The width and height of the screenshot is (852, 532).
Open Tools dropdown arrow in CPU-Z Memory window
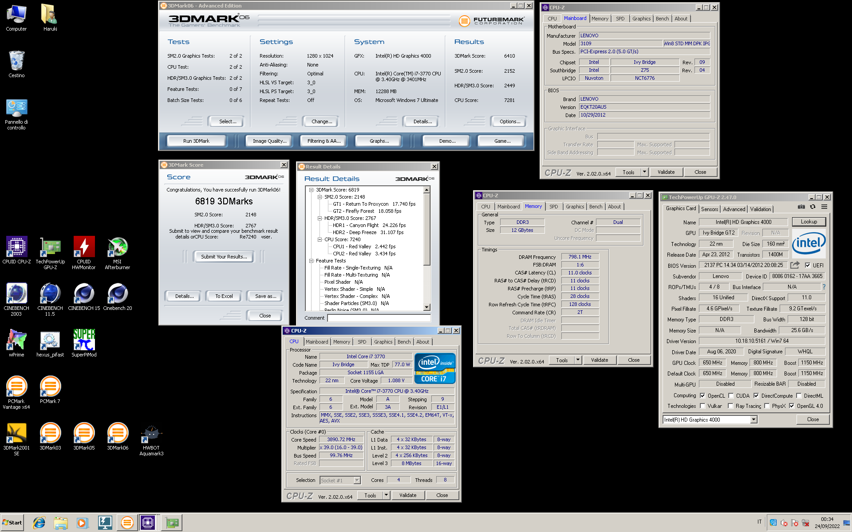click(578, 360)
